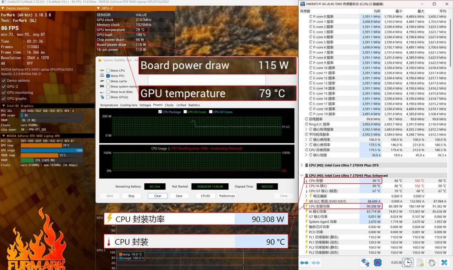
Task: Open HWiNFO remote network monitors icon
Action: pyautogui.click(x=365, y=263)
